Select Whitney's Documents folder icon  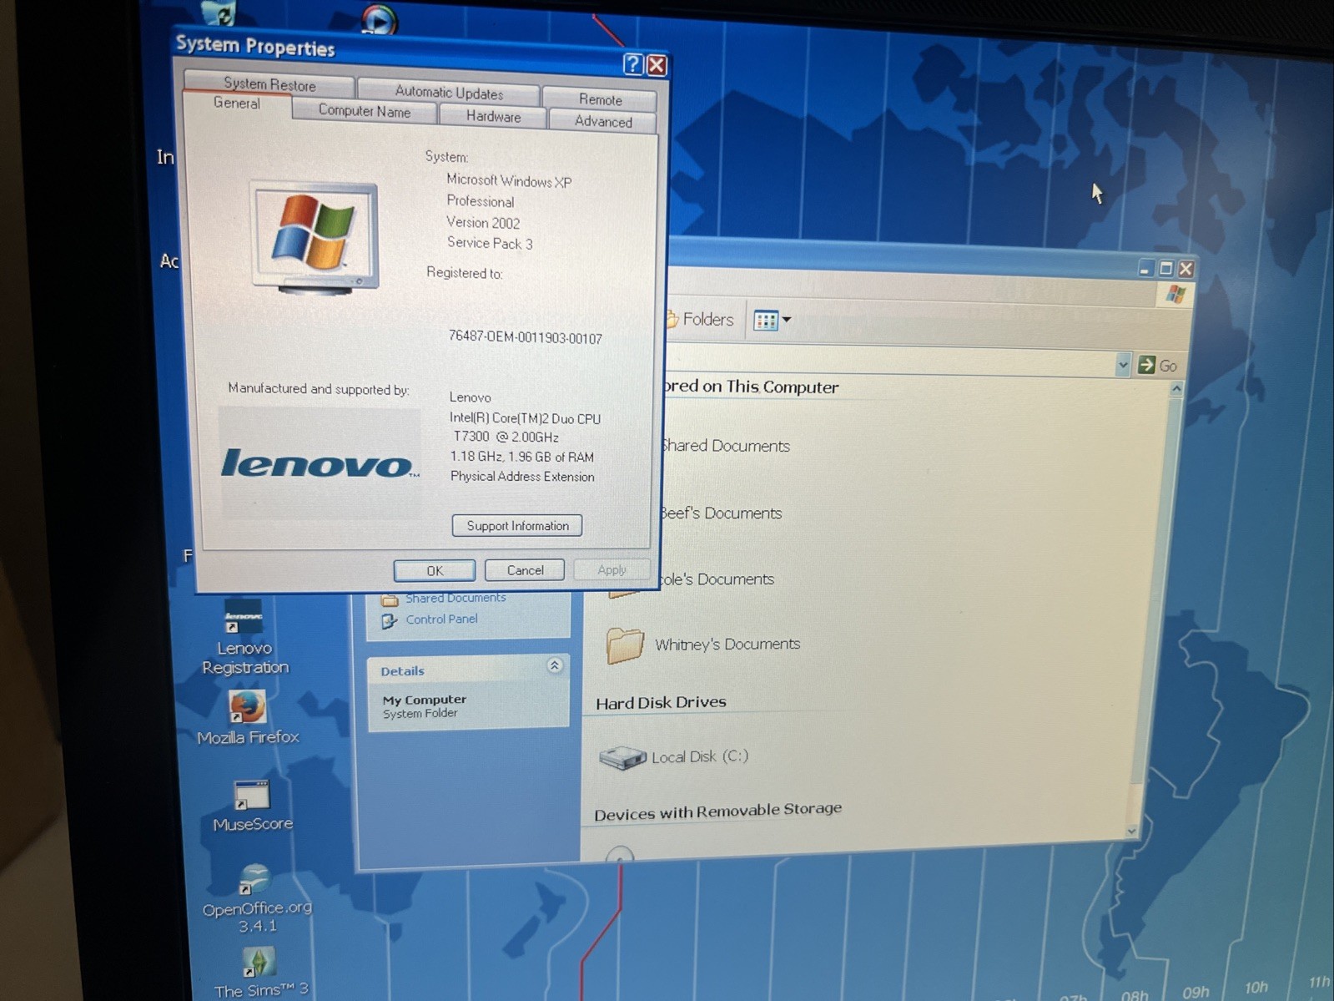click(x=625, y=645)
